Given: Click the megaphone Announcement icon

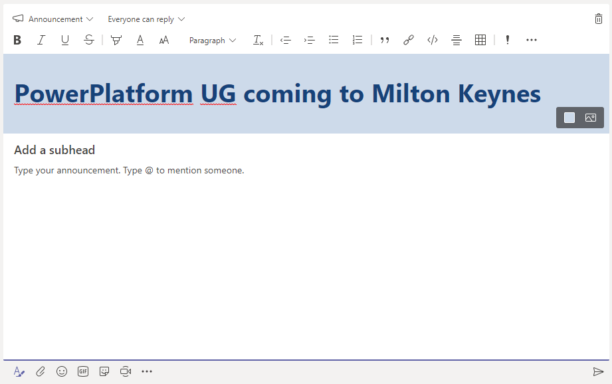Looking at the screenshot, I should pyautogui.click(x=18, y=19).
